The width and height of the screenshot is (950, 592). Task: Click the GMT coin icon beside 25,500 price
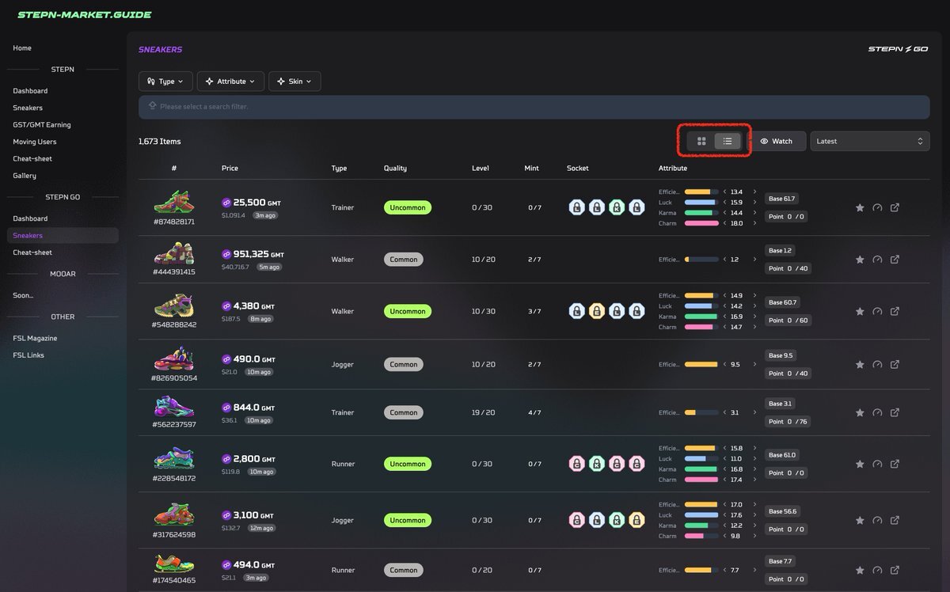[x=226, y=203]
